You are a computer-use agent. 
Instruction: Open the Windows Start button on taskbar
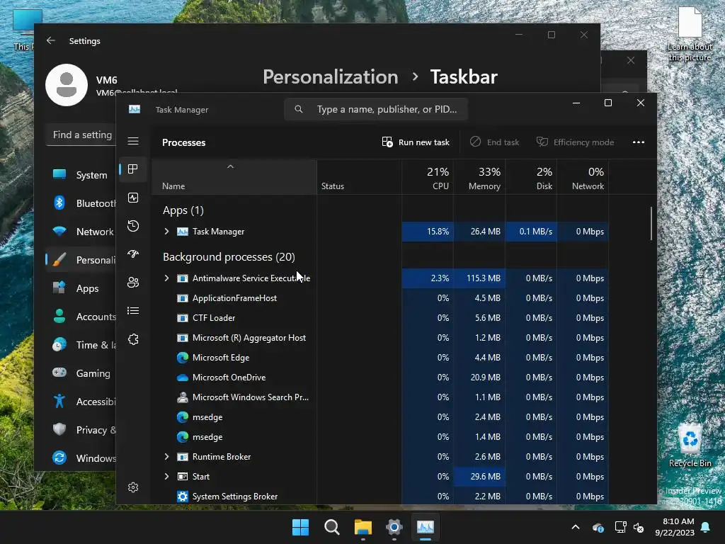point(300,527)
